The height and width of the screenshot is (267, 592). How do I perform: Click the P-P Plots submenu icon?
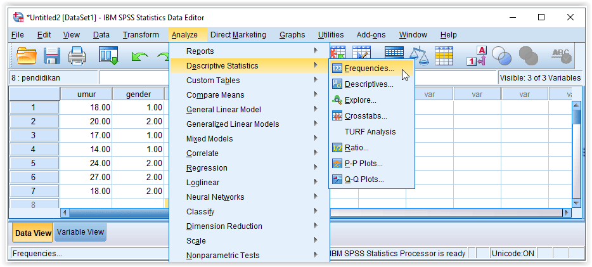pyautogui.click(x=337, y=164)
